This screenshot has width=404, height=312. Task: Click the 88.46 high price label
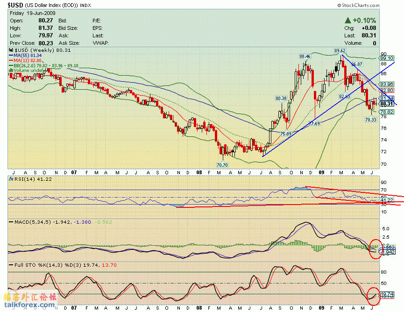point(305,56)
